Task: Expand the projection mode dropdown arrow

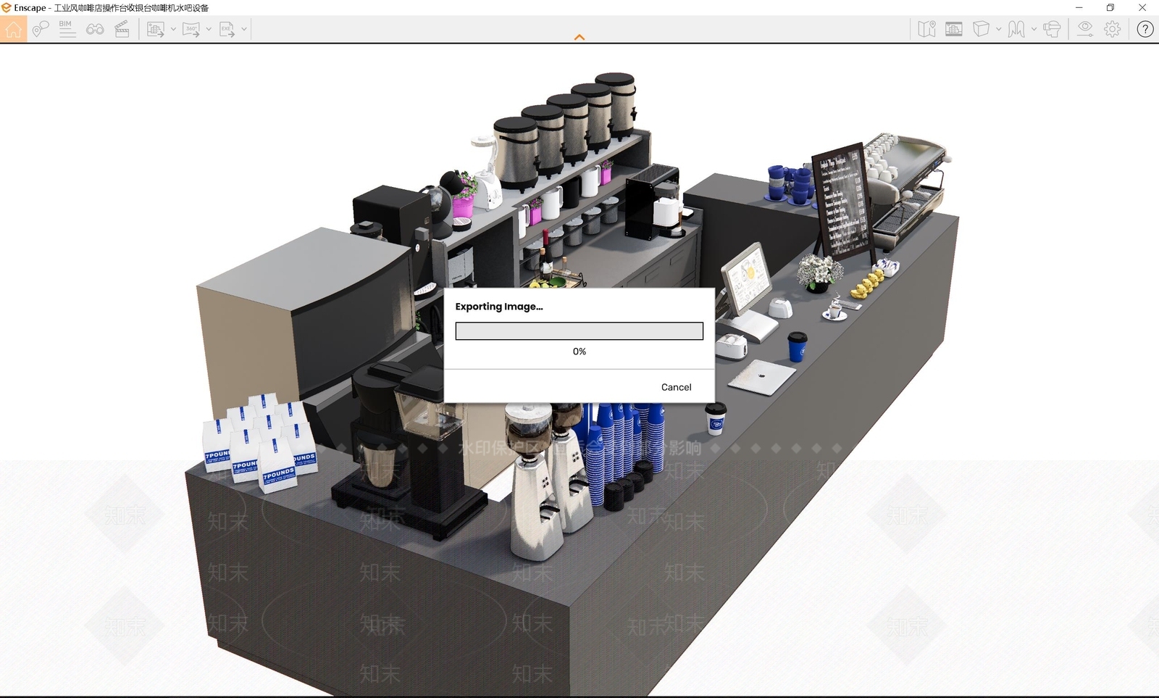Action: pyautogui.click(x=998, y=29)
